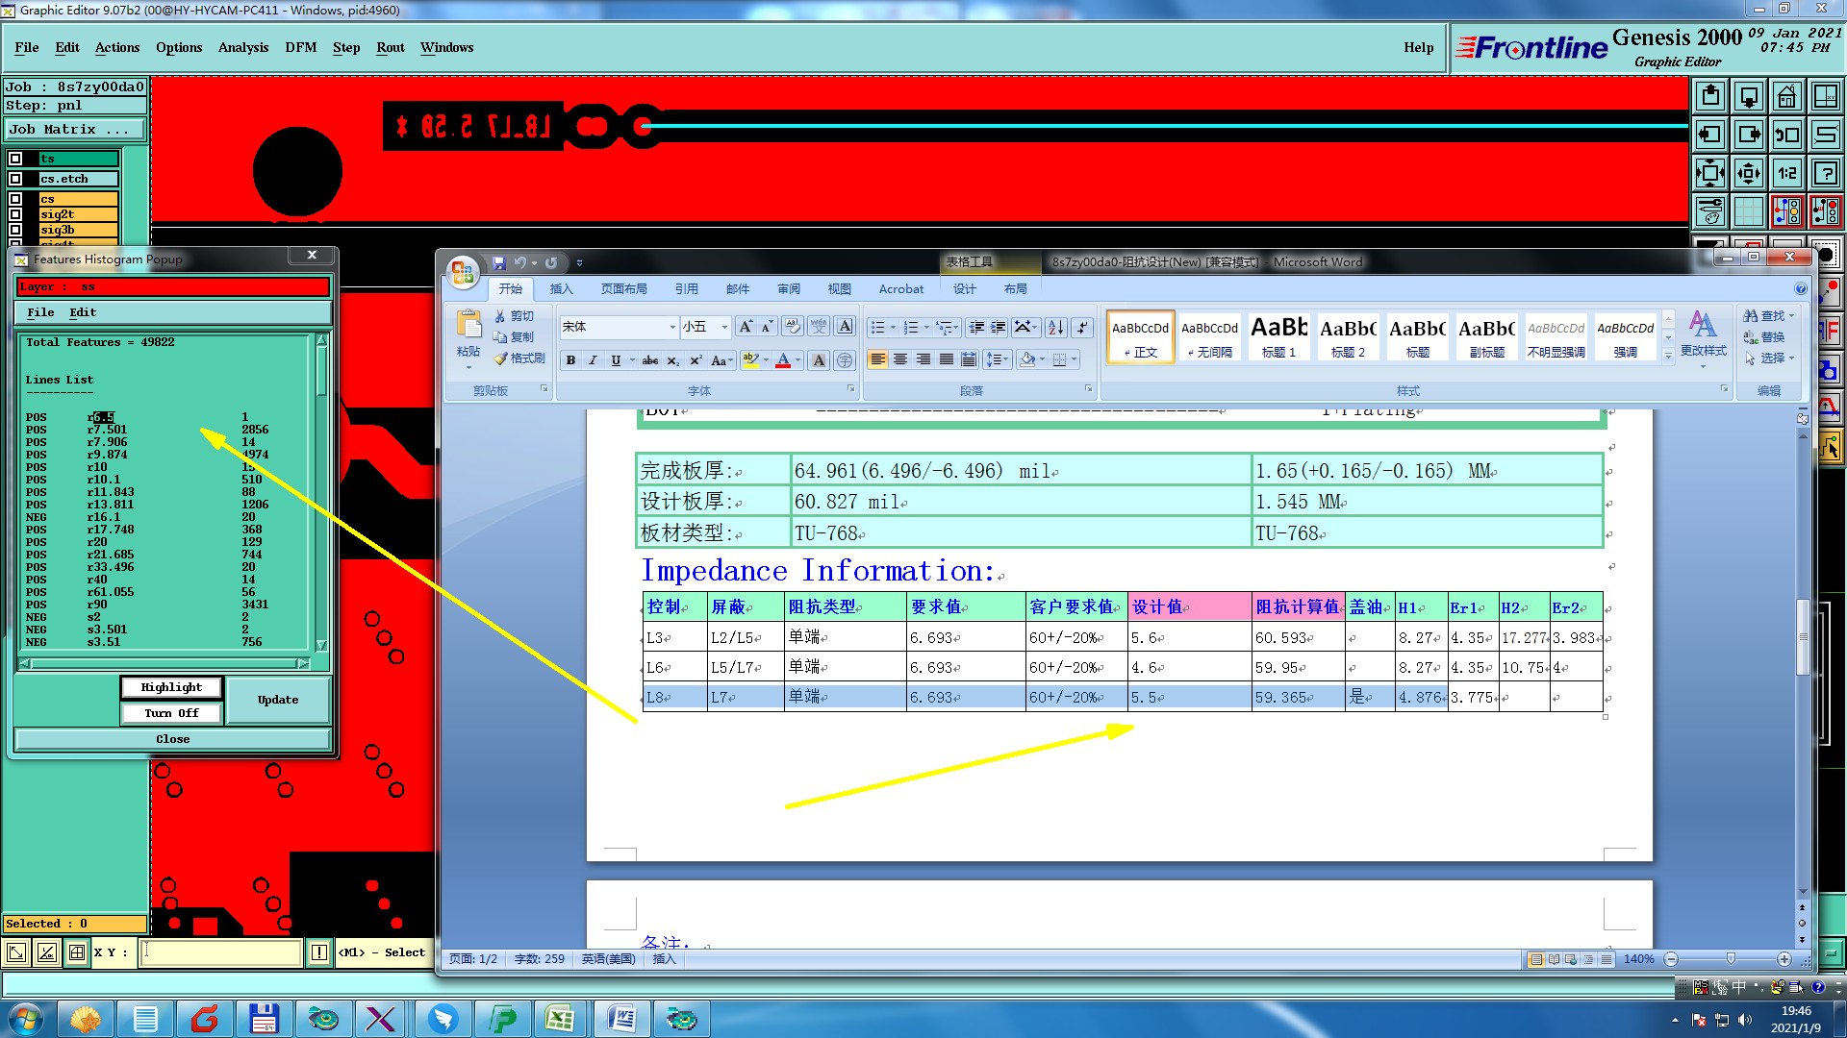This screenshot has width=1847, height=1038.
Task: Toggle the cs.etch layer display box
Action: 15,179
